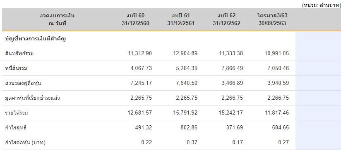Click the งบปี 61 column header

coord(181,19)
